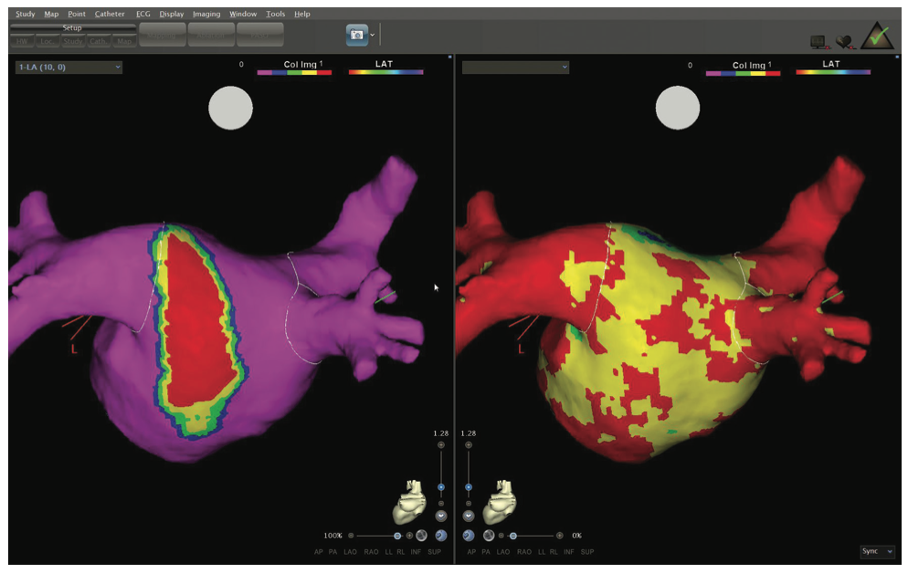Open the Ablation panel
908x573 pixels.
click(212, 35)
